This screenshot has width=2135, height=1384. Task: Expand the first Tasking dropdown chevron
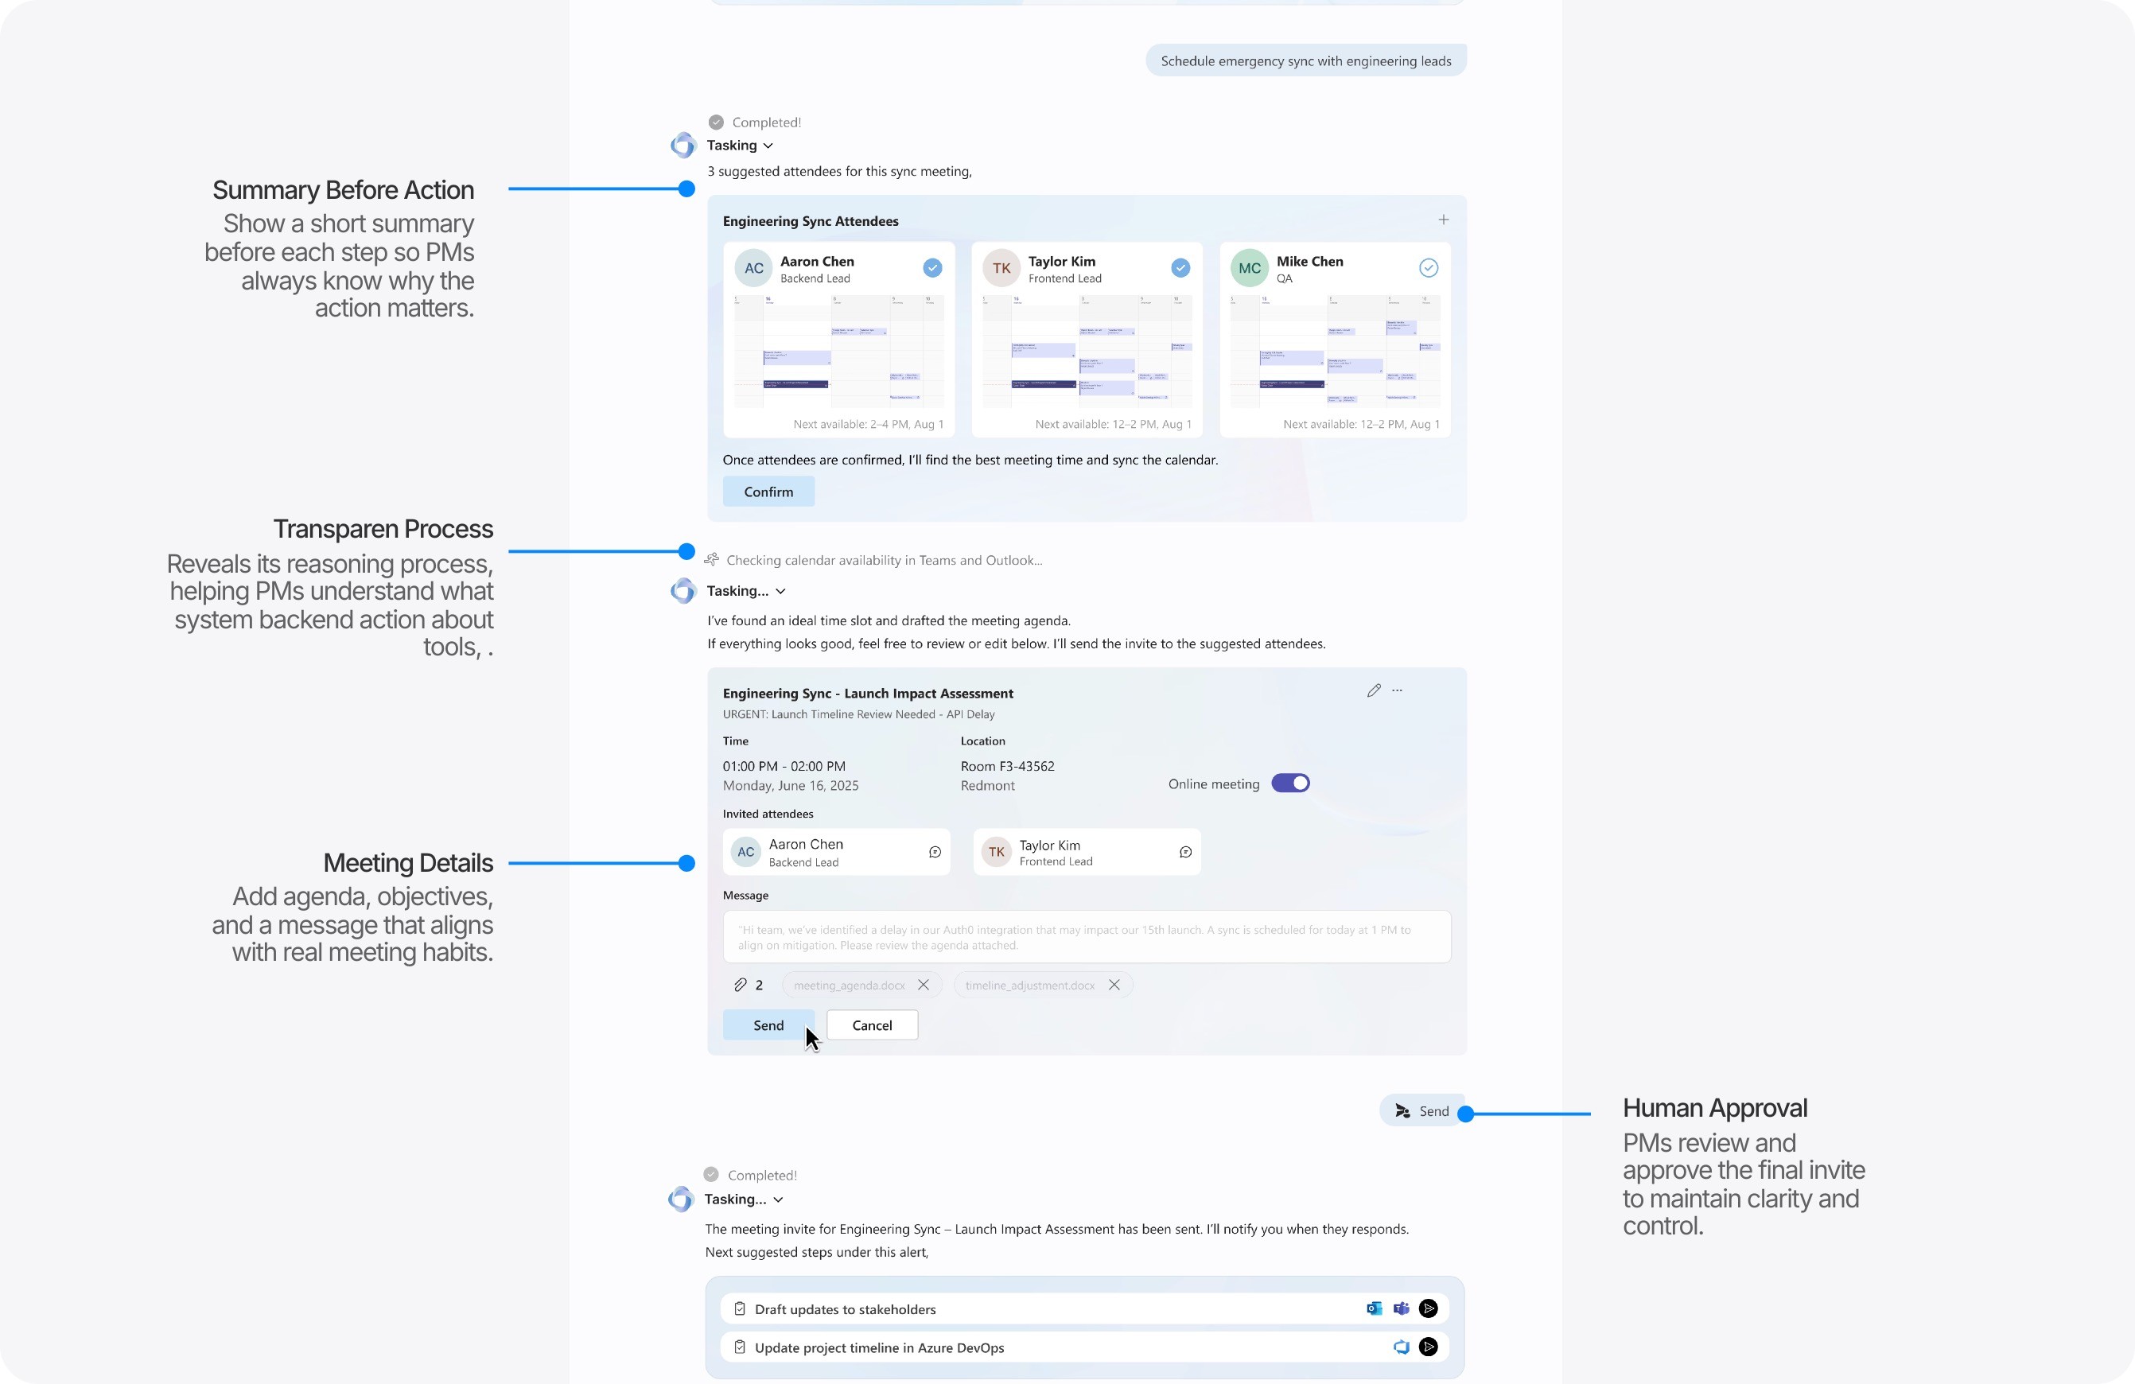[x=768, y=146]
